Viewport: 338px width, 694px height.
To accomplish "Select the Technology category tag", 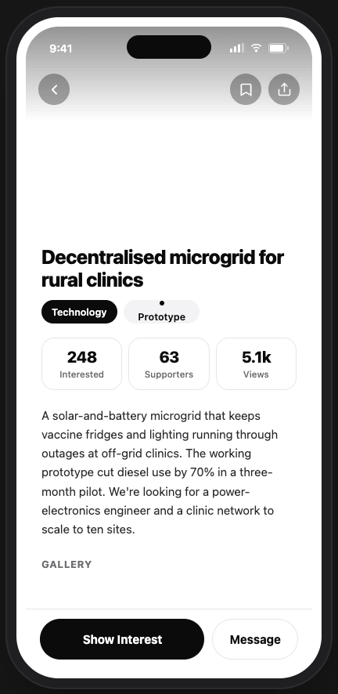I will (80, 312).
